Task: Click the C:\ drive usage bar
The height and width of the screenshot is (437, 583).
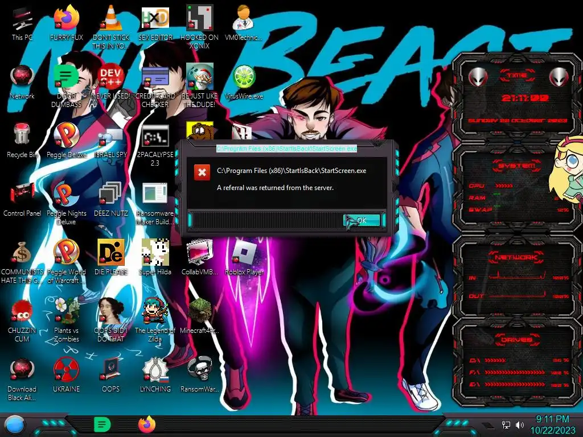Action: [x=495, y=360]
